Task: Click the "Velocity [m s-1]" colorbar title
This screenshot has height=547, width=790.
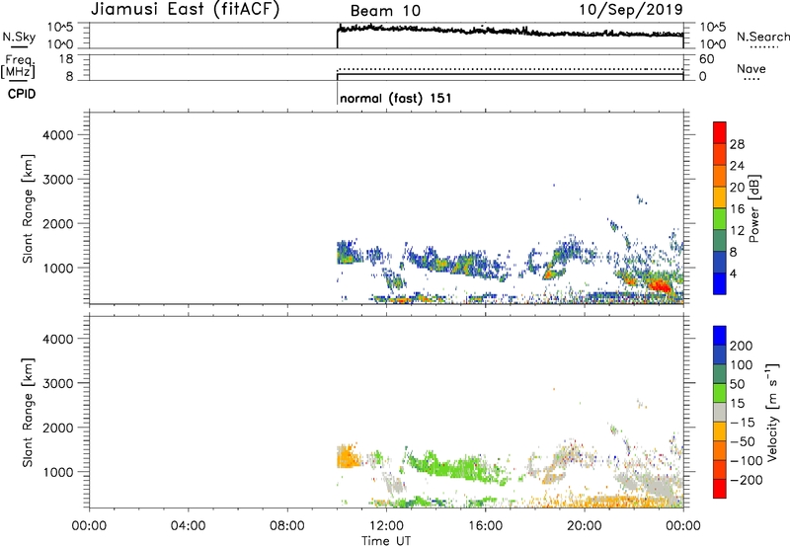Action: pyautogui.click(x=772, y=412)
